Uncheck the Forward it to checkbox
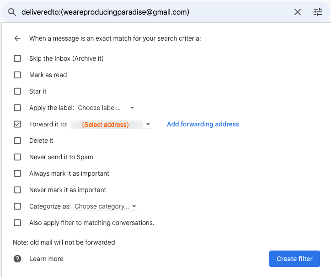The height and width of the screenshot is (277, 331). (17, 124)
